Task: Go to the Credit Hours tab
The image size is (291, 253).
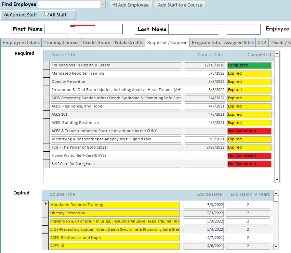Action: 96,42
